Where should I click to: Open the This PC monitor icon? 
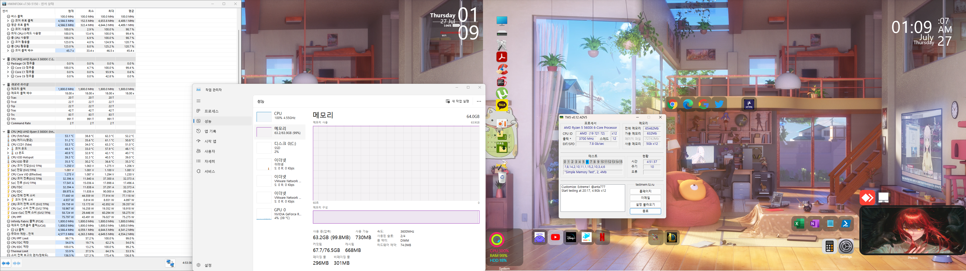(502, 21)
